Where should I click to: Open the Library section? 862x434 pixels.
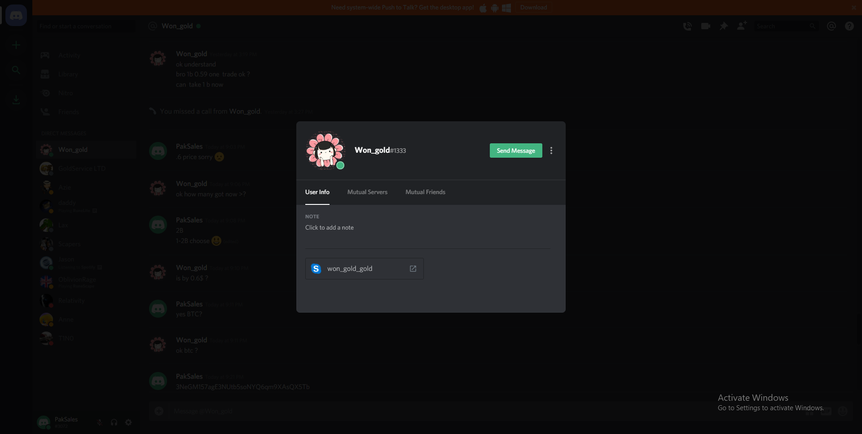click(x=86, y=74)
